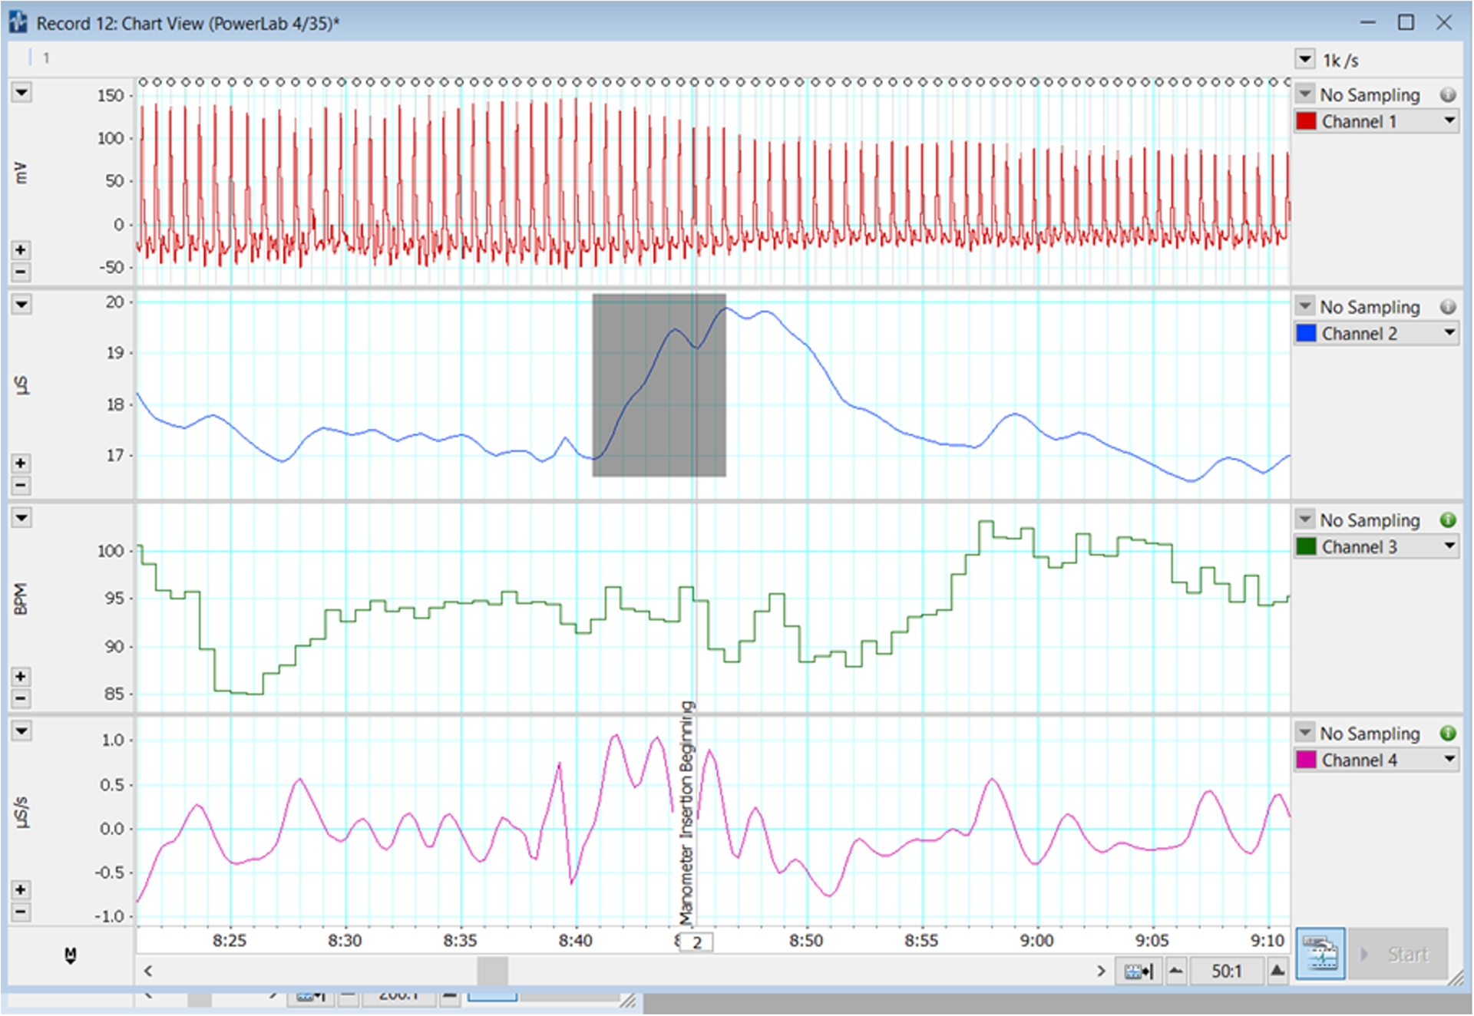
Task: Click the red Channel 1 color swatch
Action: (1306, 121)
